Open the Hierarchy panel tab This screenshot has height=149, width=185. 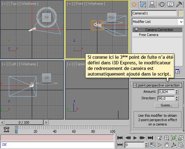[x=152, y=4]
